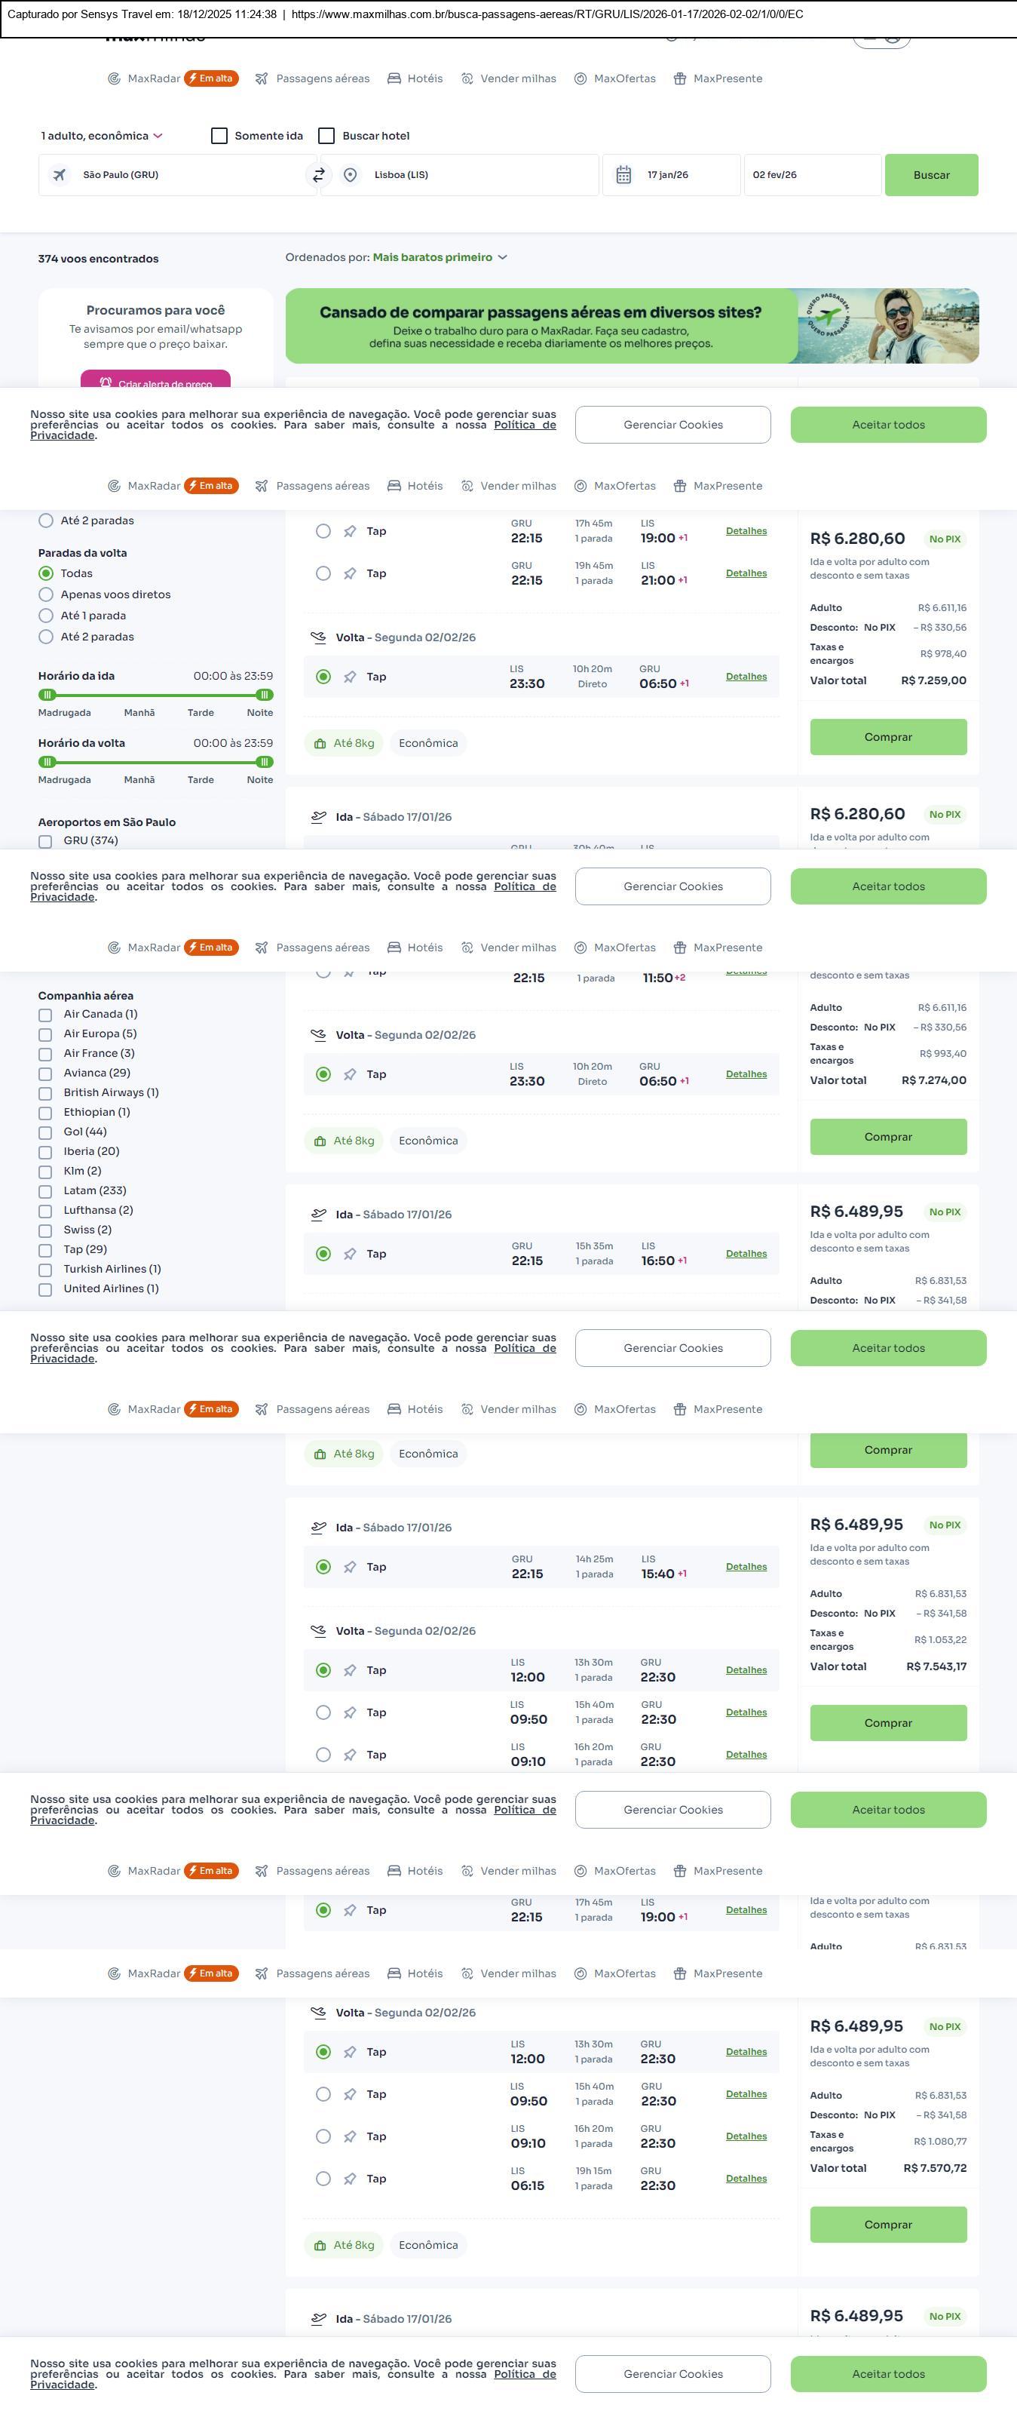Click the calendar icon beside 17 jan/26
Screen dimensions: 1017x2411
[623, 175]
